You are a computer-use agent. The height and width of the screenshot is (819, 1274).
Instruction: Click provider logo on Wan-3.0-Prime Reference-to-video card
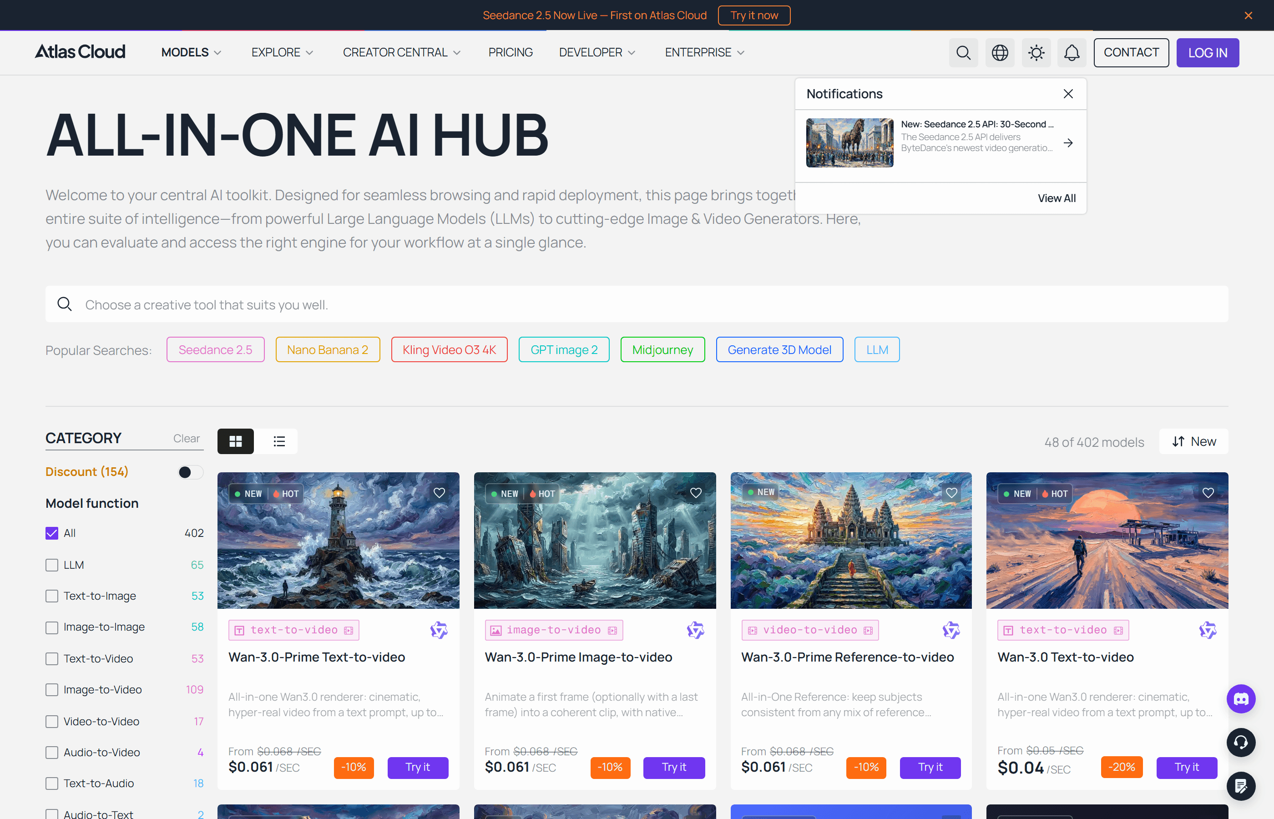[x=951, y=630]
